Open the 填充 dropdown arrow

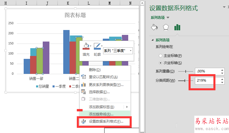pyautogui.click(x=91, y=46)
